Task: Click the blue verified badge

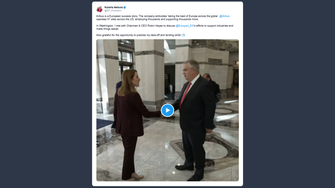Action: coord(125,7)
